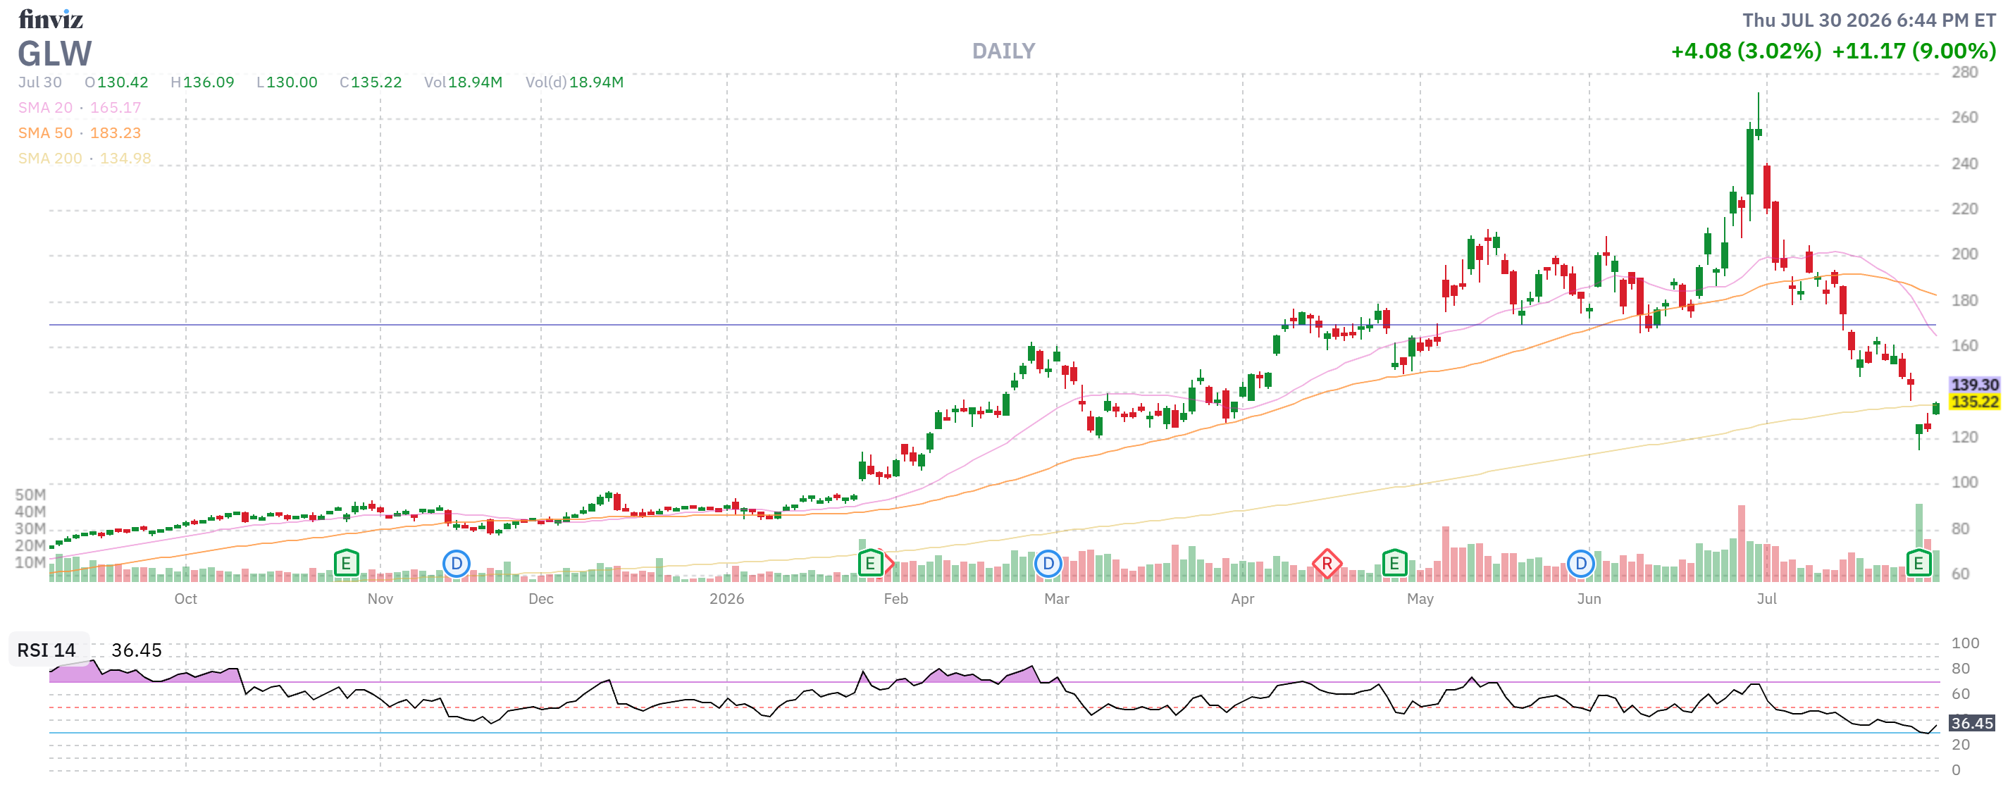Select the dividend marker just before March

(1048, 563)
